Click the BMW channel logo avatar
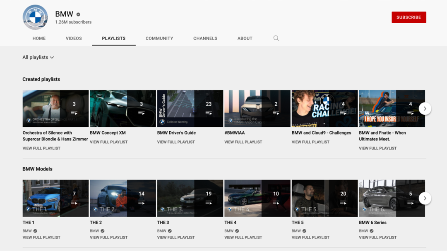447x251 pixels. pos(35,17)
